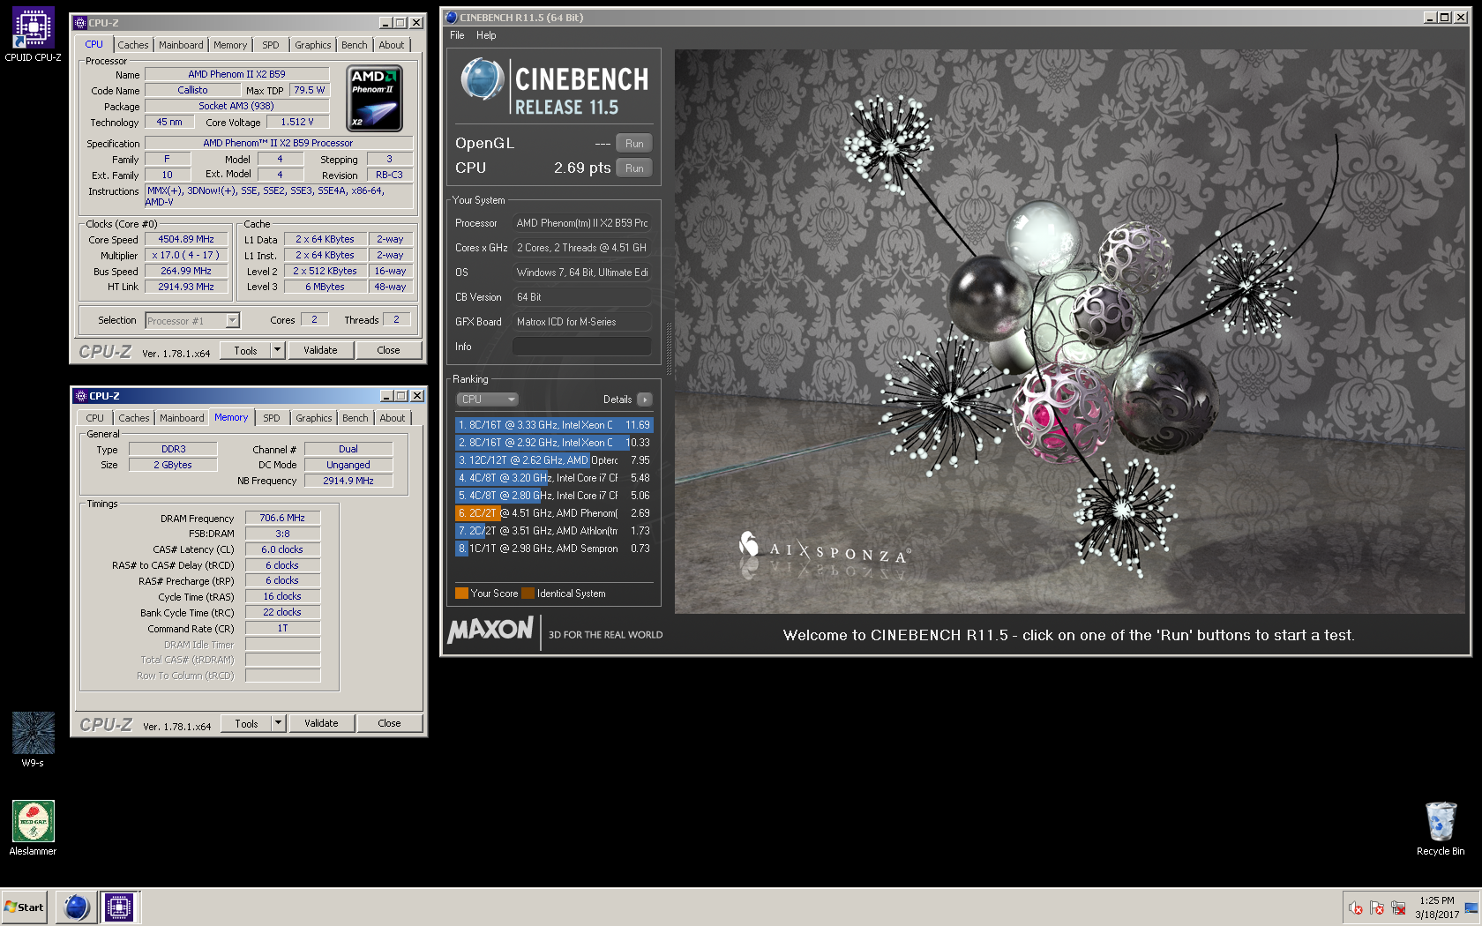Click the DRAM Frequency 706.6 MHz value

coord(282,518)
